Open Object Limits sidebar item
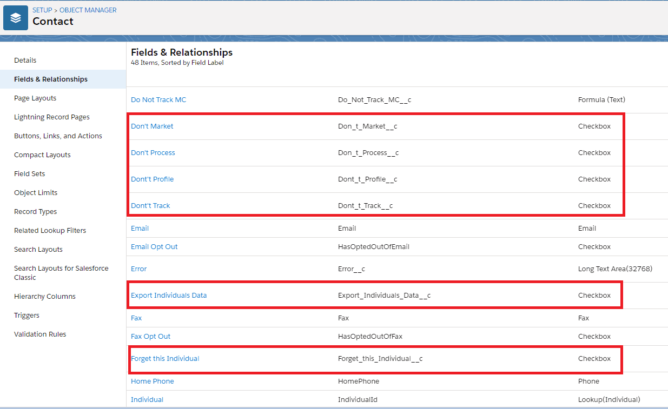Screen dimensions: 668x409 [x=36, y=193]
